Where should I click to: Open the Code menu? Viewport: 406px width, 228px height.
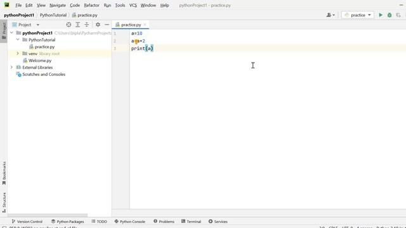click(75, 5)
